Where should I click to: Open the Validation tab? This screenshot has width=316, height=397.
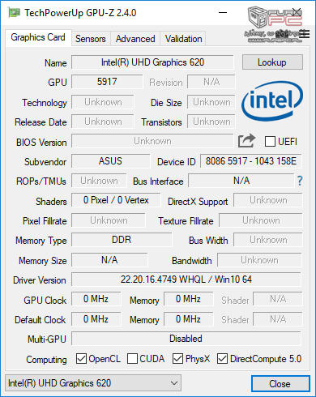point(183,39)
